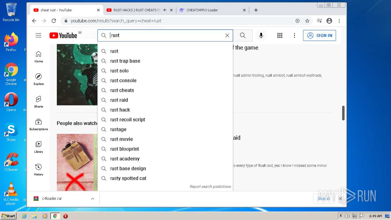Screen dimensions: 391x220
Task: Expand c4loader.rar download options chevron
Action: click(x=92, y=199)
